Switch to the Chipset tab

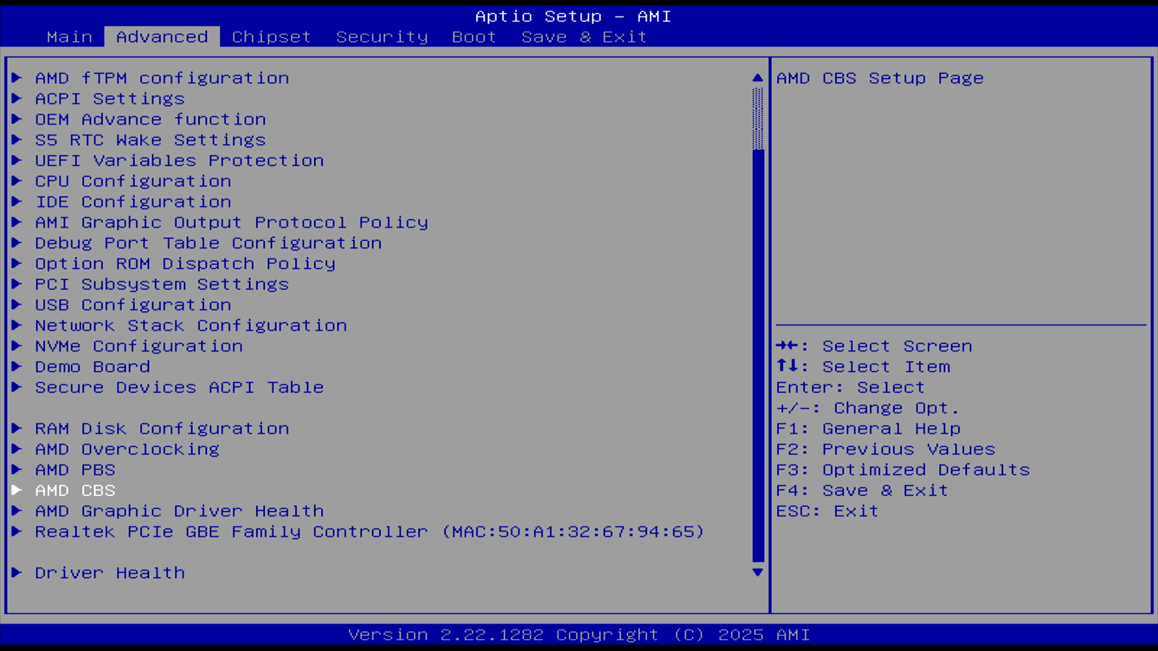click(x=271, y=37)
